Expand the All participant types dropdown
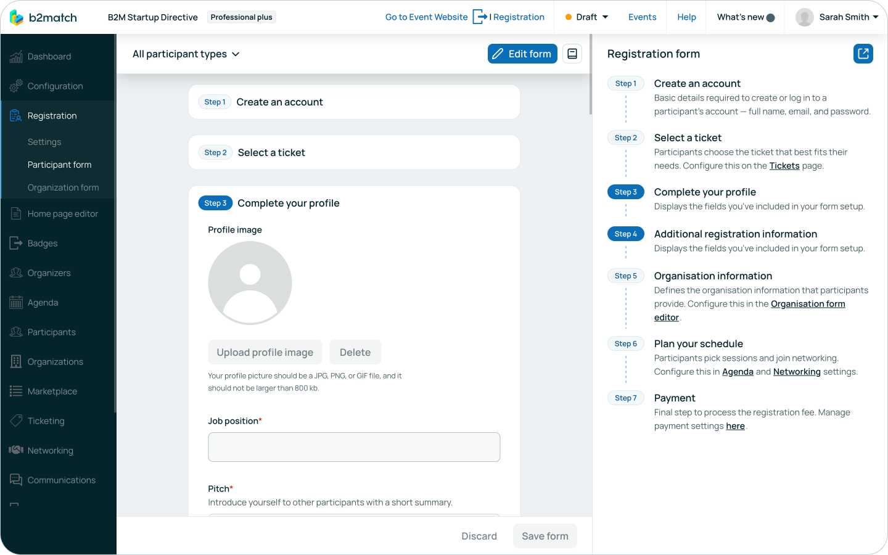This screenshot has width=888, height=555. click(186, 54)
